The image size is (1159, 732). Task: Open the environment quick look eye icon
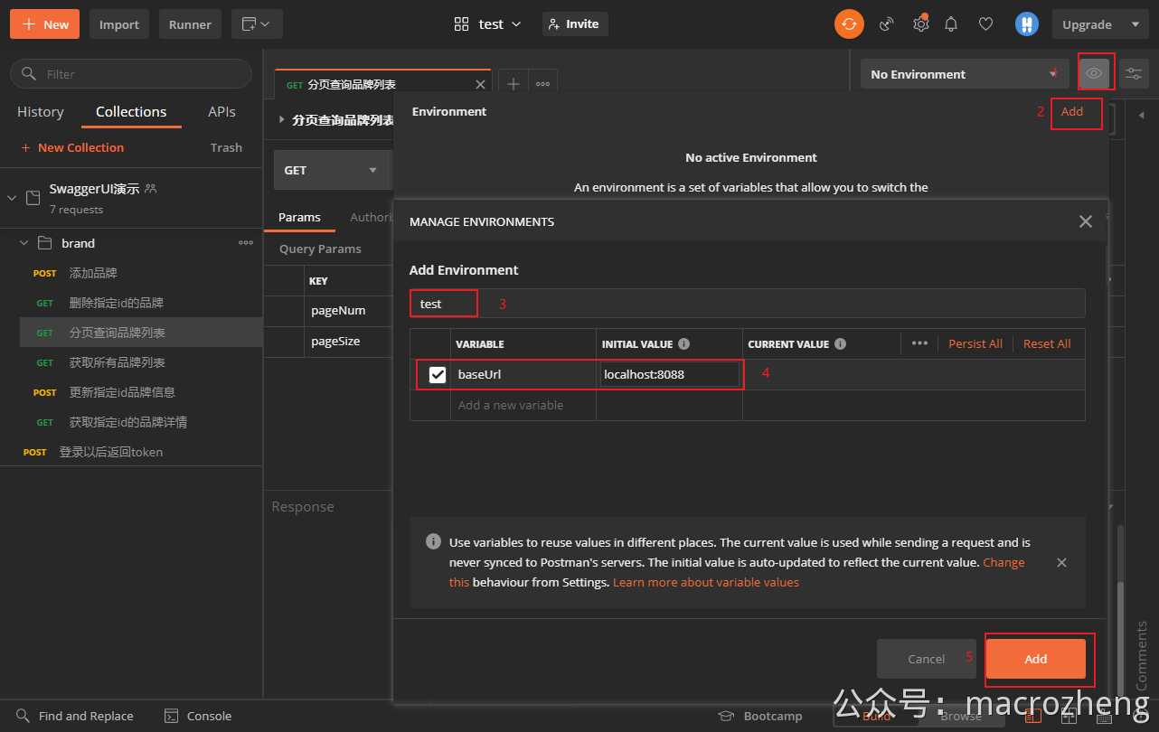[x=1094, y=73]
